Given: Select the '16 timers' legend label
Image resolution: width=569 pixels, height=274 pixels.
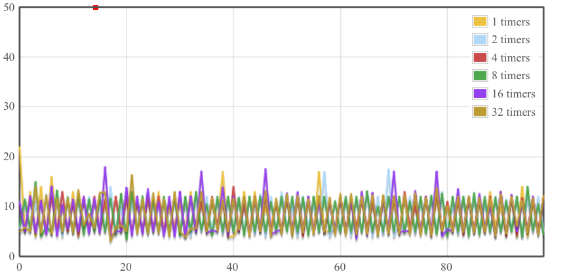Looking at the screenshot, I should pos(513,94).
